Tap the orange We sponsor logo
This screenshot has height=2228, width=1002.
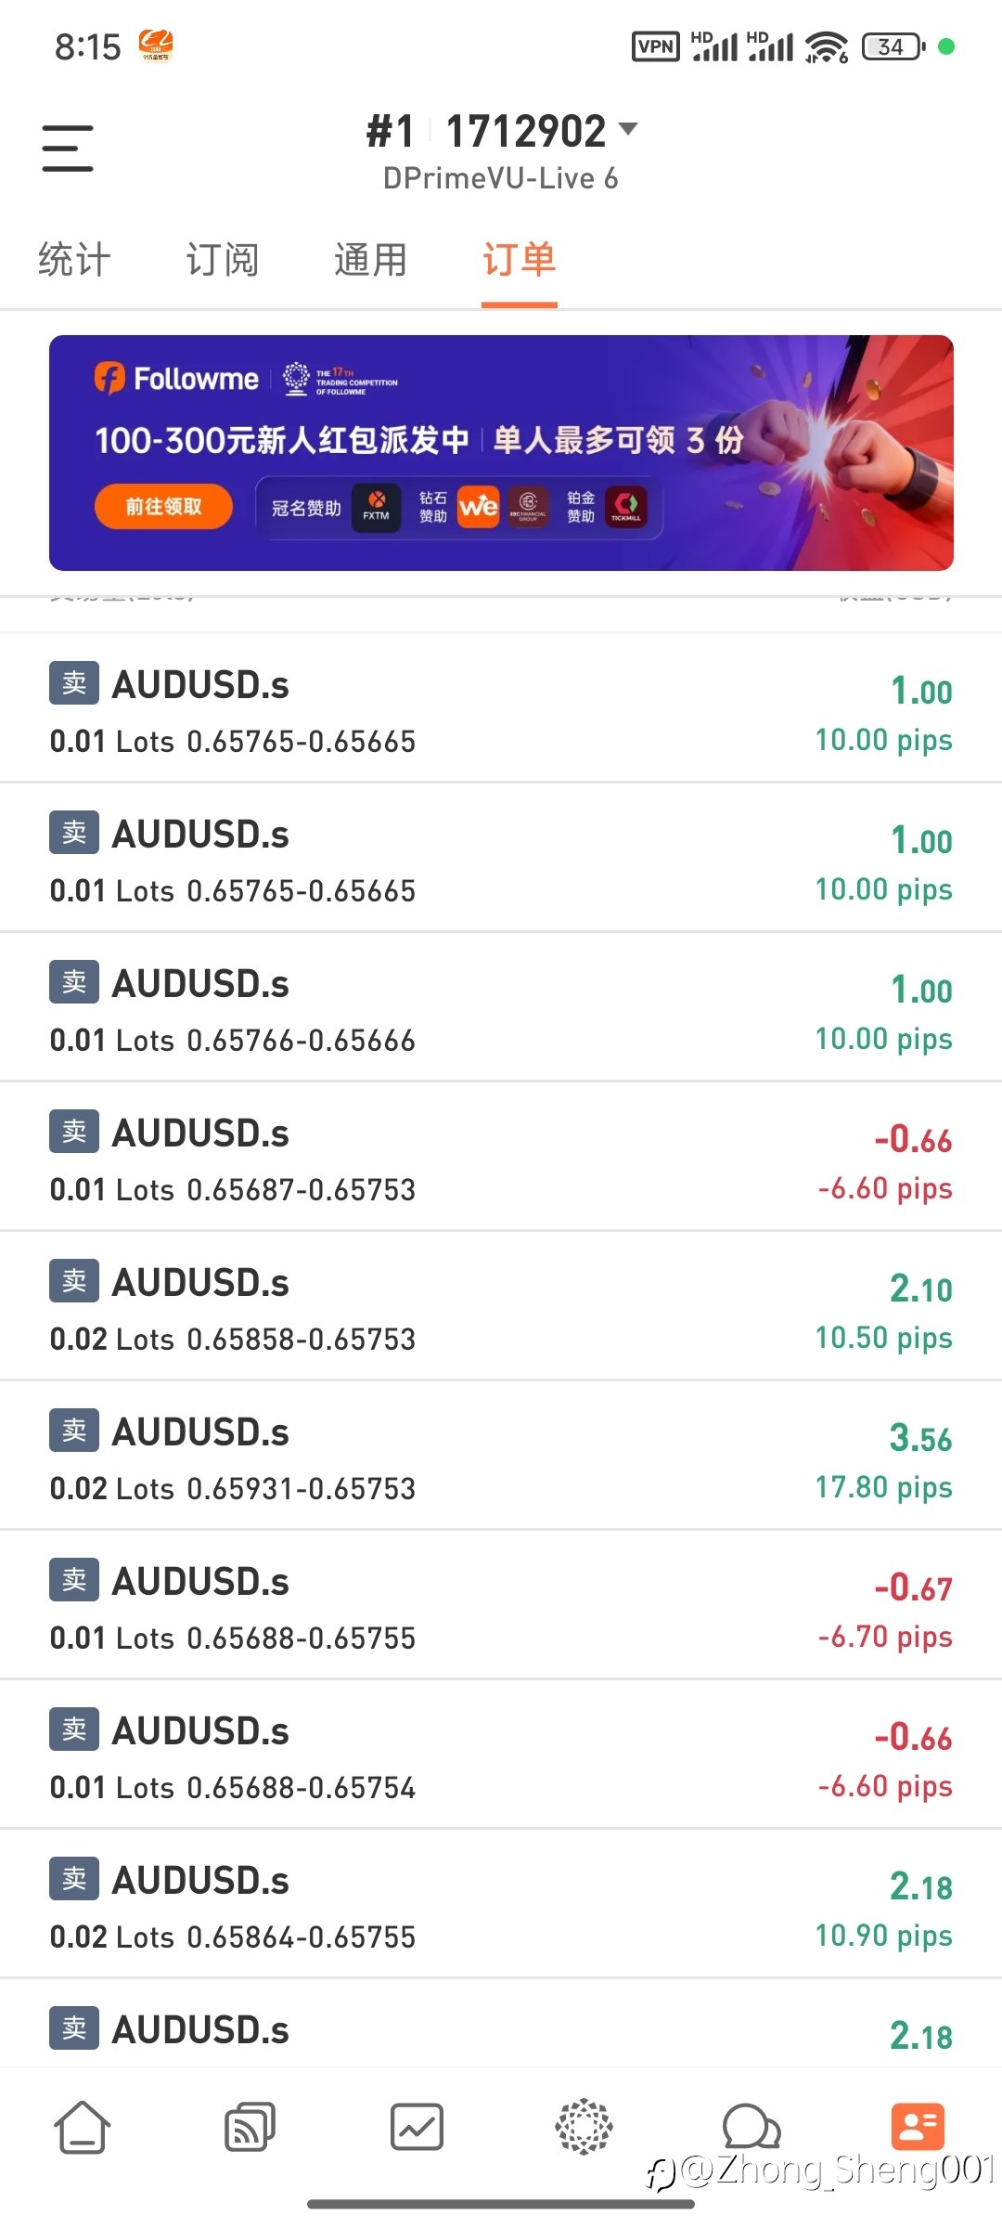tap(479, 507)
